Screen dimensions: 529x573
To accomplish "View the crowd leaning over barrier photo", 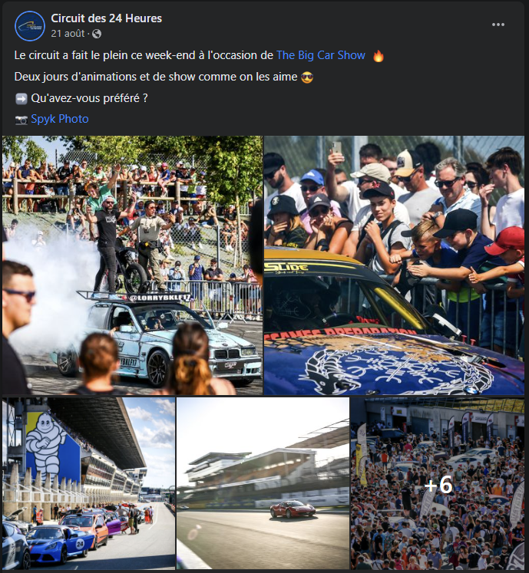I will pyautogui.click(x=394, y=265).
